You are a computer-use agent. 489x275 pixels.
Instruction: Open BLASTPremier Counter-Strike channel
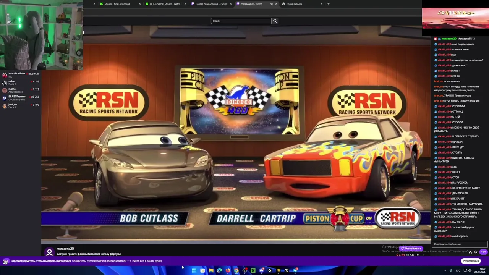click(21, 98)
